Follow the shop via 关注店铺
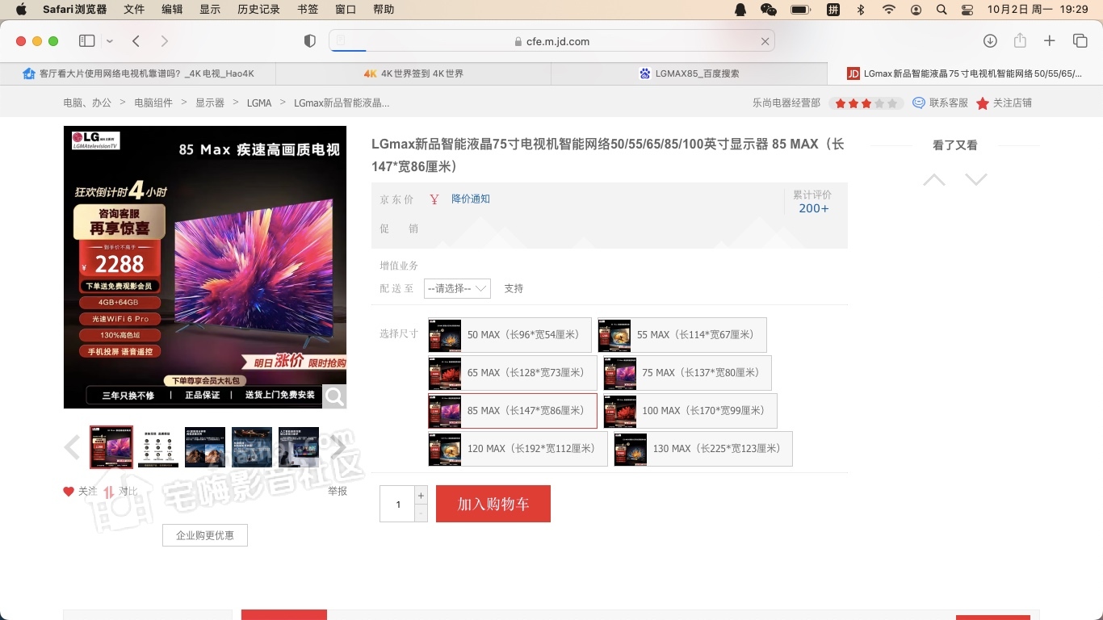 1004,103
